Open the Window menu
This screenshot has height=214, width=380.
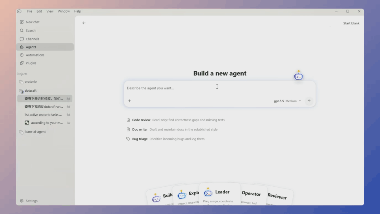click(x=64, y=11)
